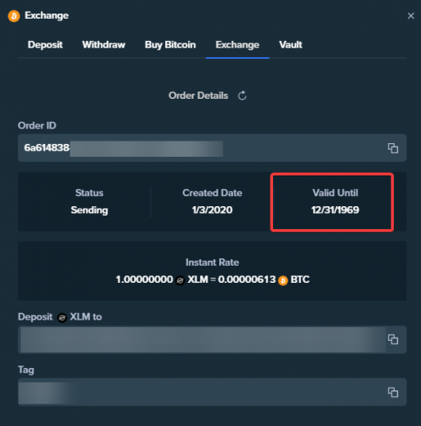The height and width of the screenshot is (426, 421).
Task: Open the Withdraw tab
Action: [104, 45]
